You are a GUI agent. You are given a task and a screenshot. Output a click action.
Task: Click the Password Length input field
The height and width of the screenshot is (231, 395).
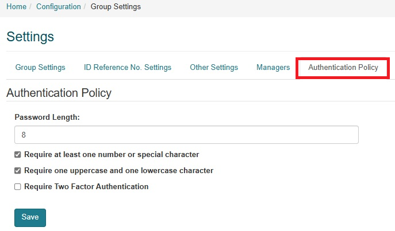pyautogui.click(x=186, y=135)
